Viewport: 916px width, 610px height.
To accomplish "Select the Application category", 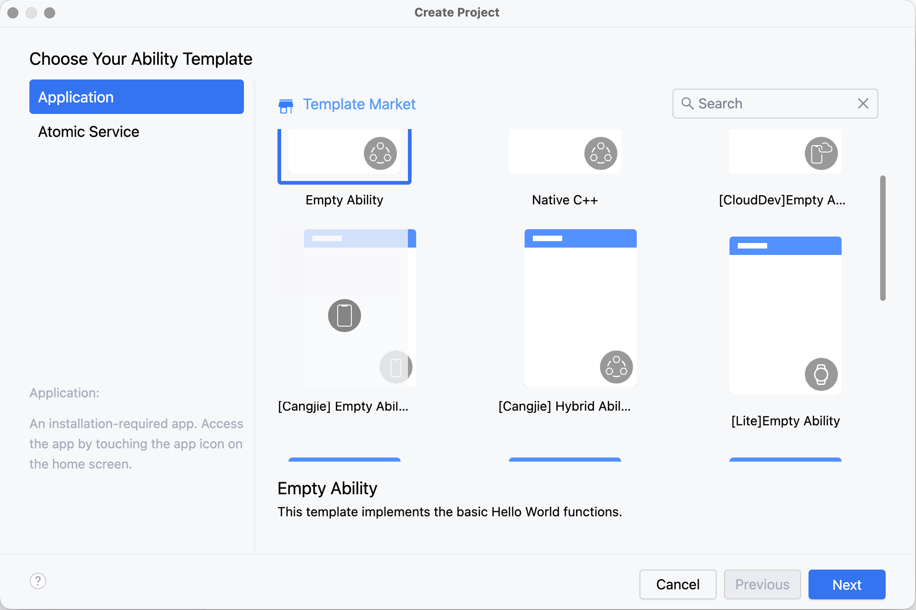I will pos(136,97).
